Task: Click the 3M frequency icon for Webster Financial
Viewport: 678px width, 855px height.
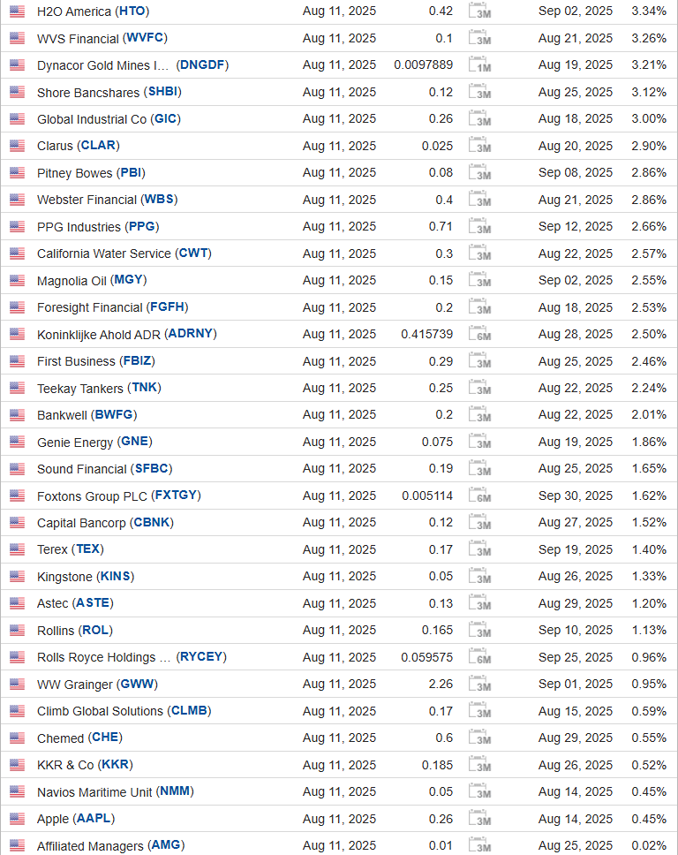Action: (x=480, y=201)
